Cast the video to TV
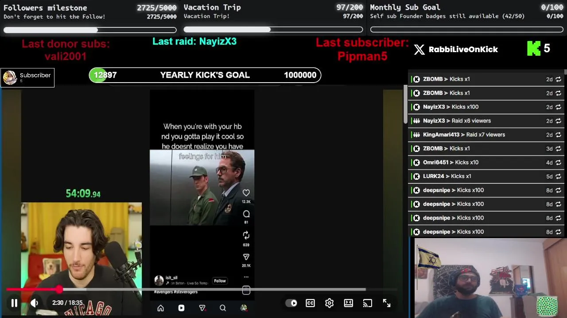Viewport: 567px width, 318px height. pos(368,303)
